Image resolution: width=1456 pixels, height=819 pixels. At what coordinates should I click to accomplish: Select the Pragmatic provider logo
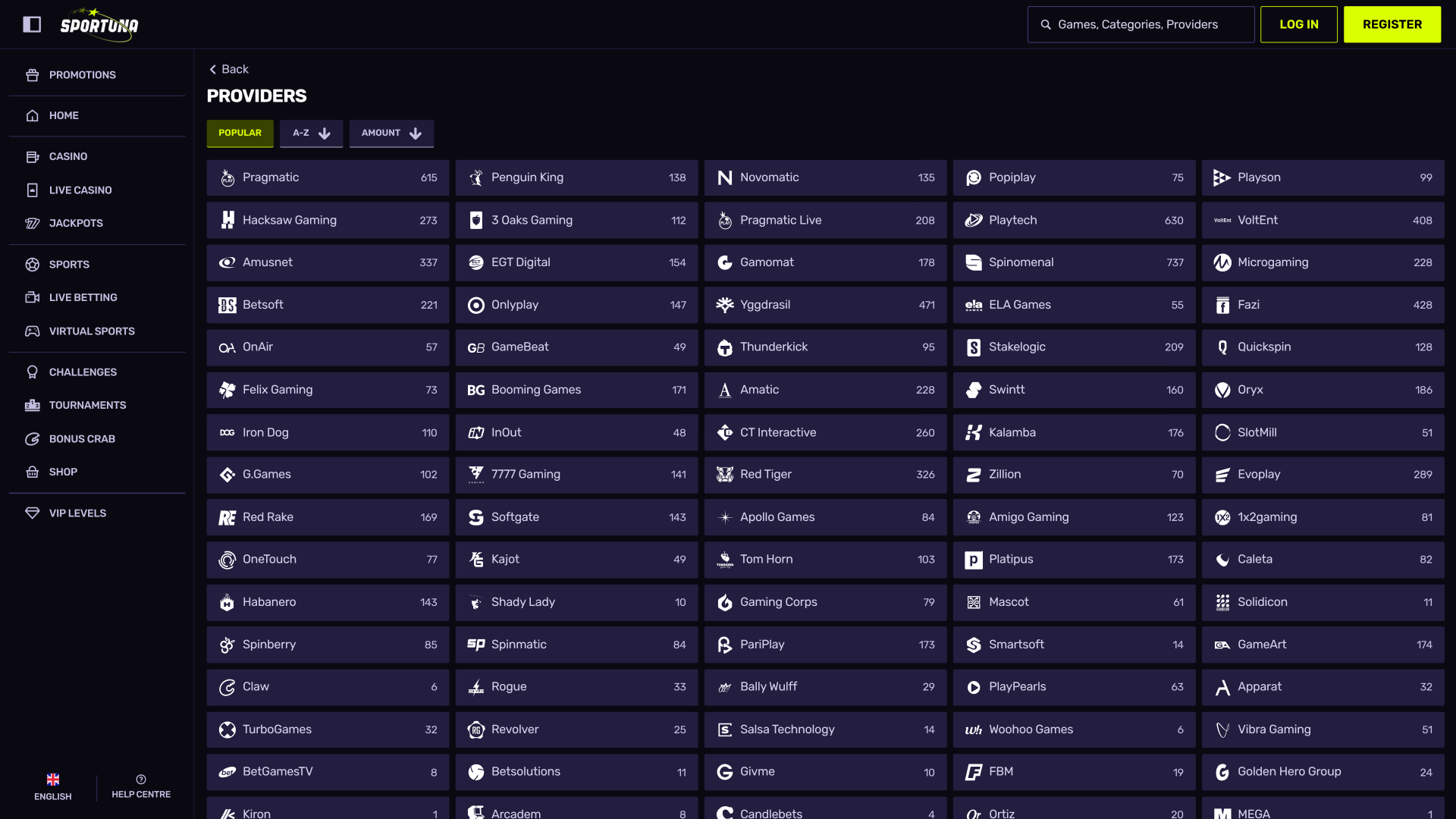[227, 177]
